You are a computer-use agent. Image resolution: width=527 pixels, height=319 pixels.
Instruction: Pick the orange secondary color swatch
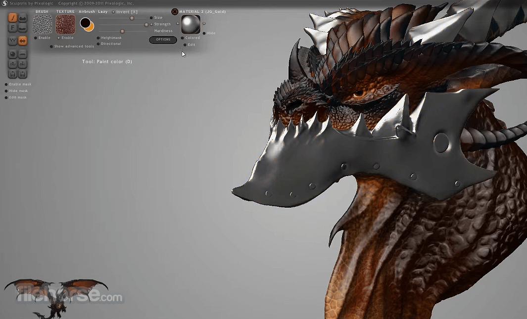91,28
